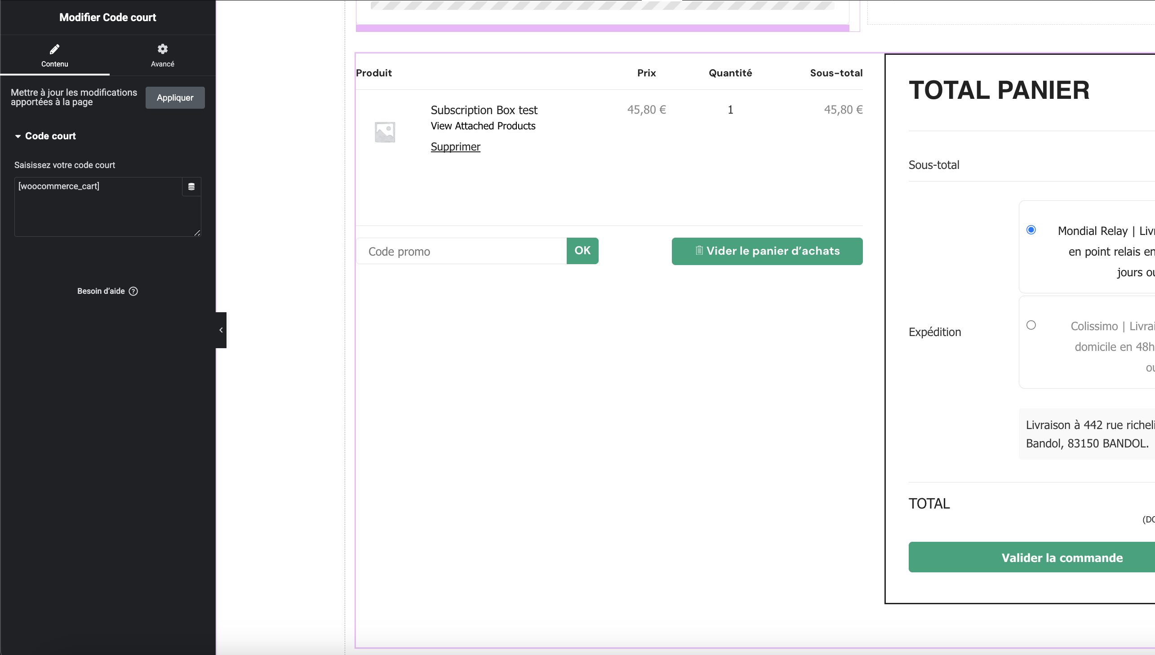Open the Avancé tab
This screenshot has height=655, width=1155.
[162, 55]
